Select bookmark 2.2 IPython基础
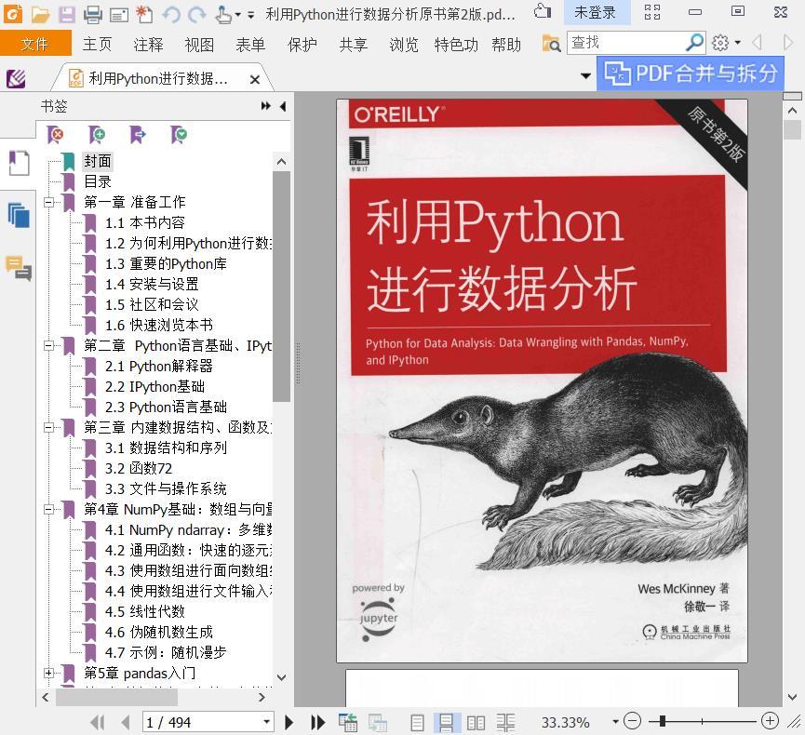 155,386
